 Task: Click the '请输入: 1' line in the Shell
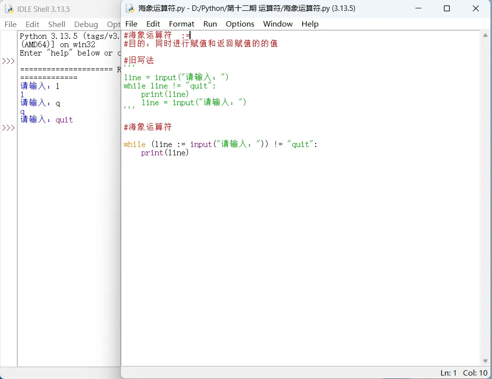pyautogui.click(x=40, y=86)
